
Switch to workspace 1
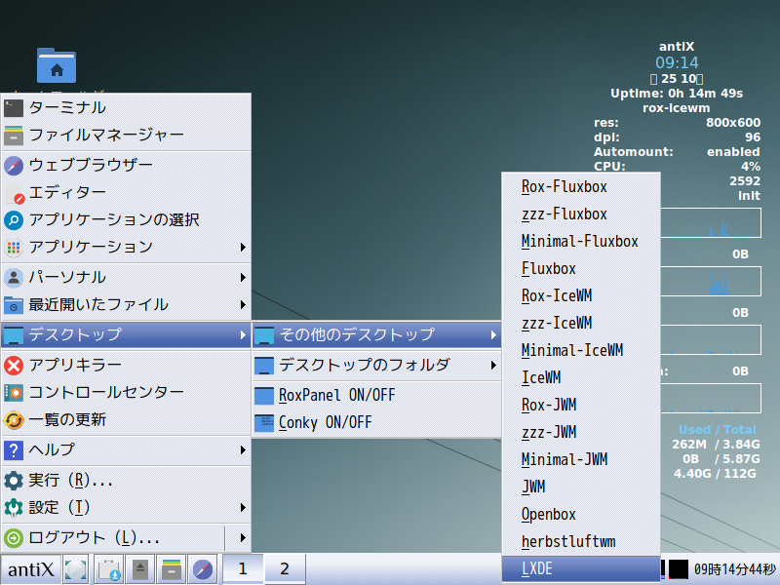pos(243,569)
